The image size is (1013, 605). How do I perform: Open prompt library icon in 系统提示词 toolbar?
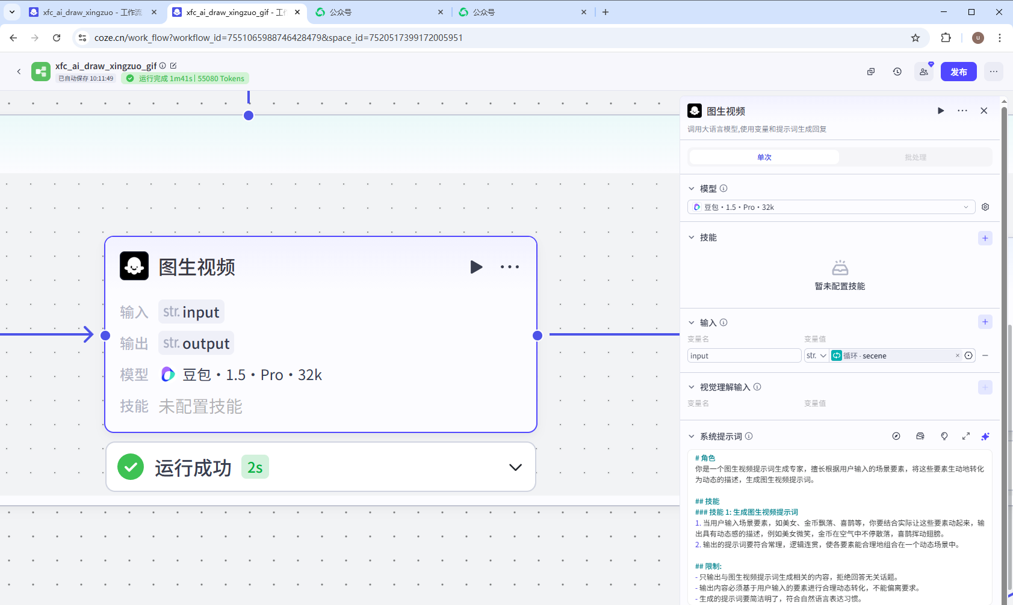click(920, 436)
